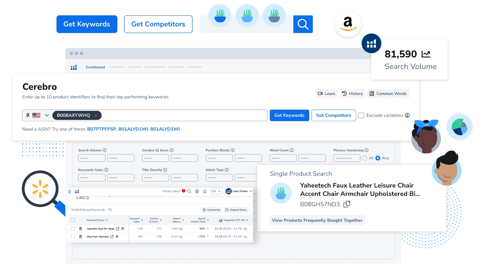Screen dimensions: 486x267
Task: Click the Amazon icon beside 'squeaky toys for dogs'
Action: click(x=123, y=229)
